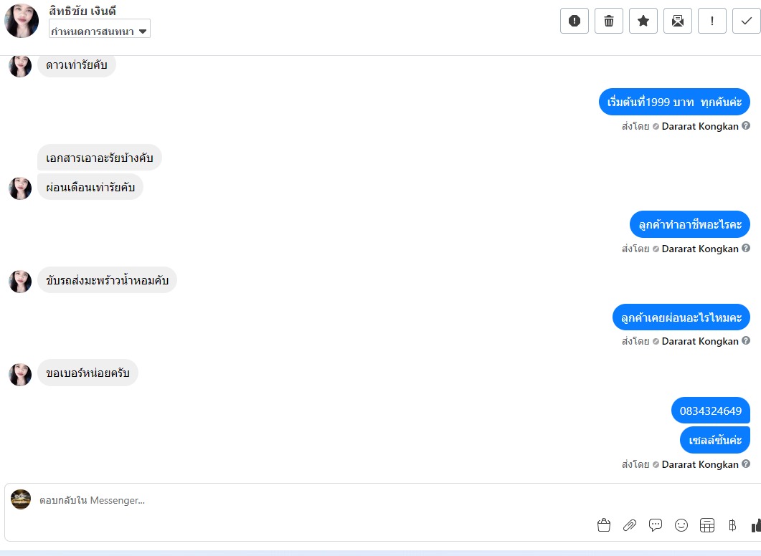Viewport: 761px width, 556px height.
Task: Click the phone number 0834324649 message
Action: [711, 411]
